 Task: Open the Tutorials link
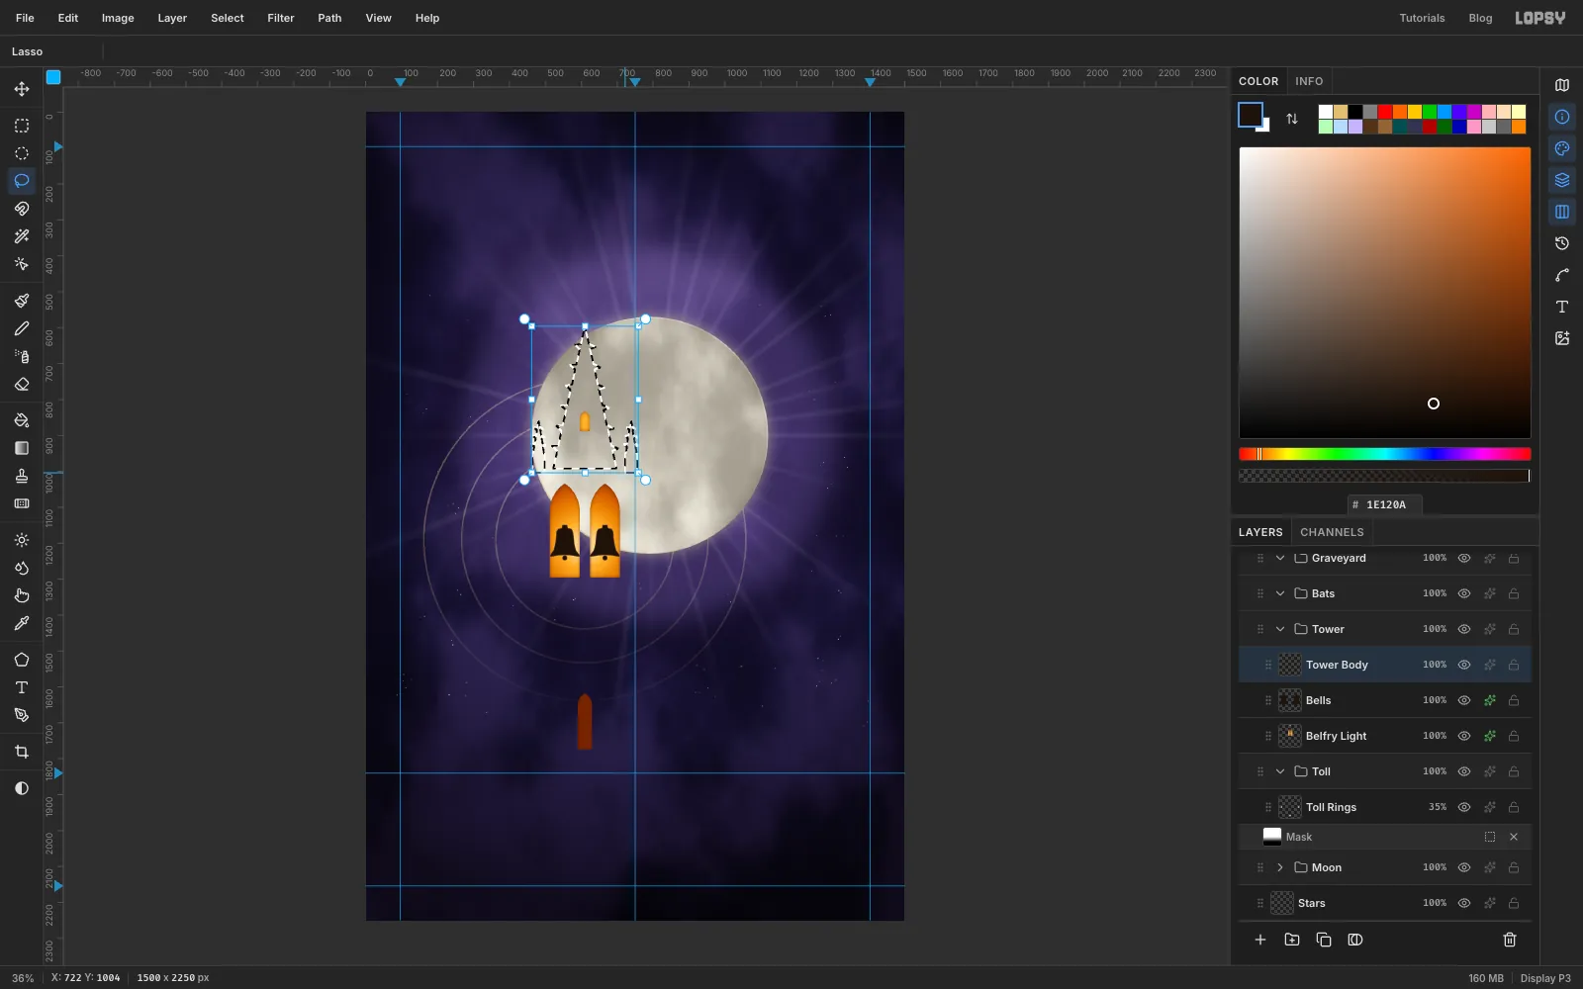point(1422,18)
